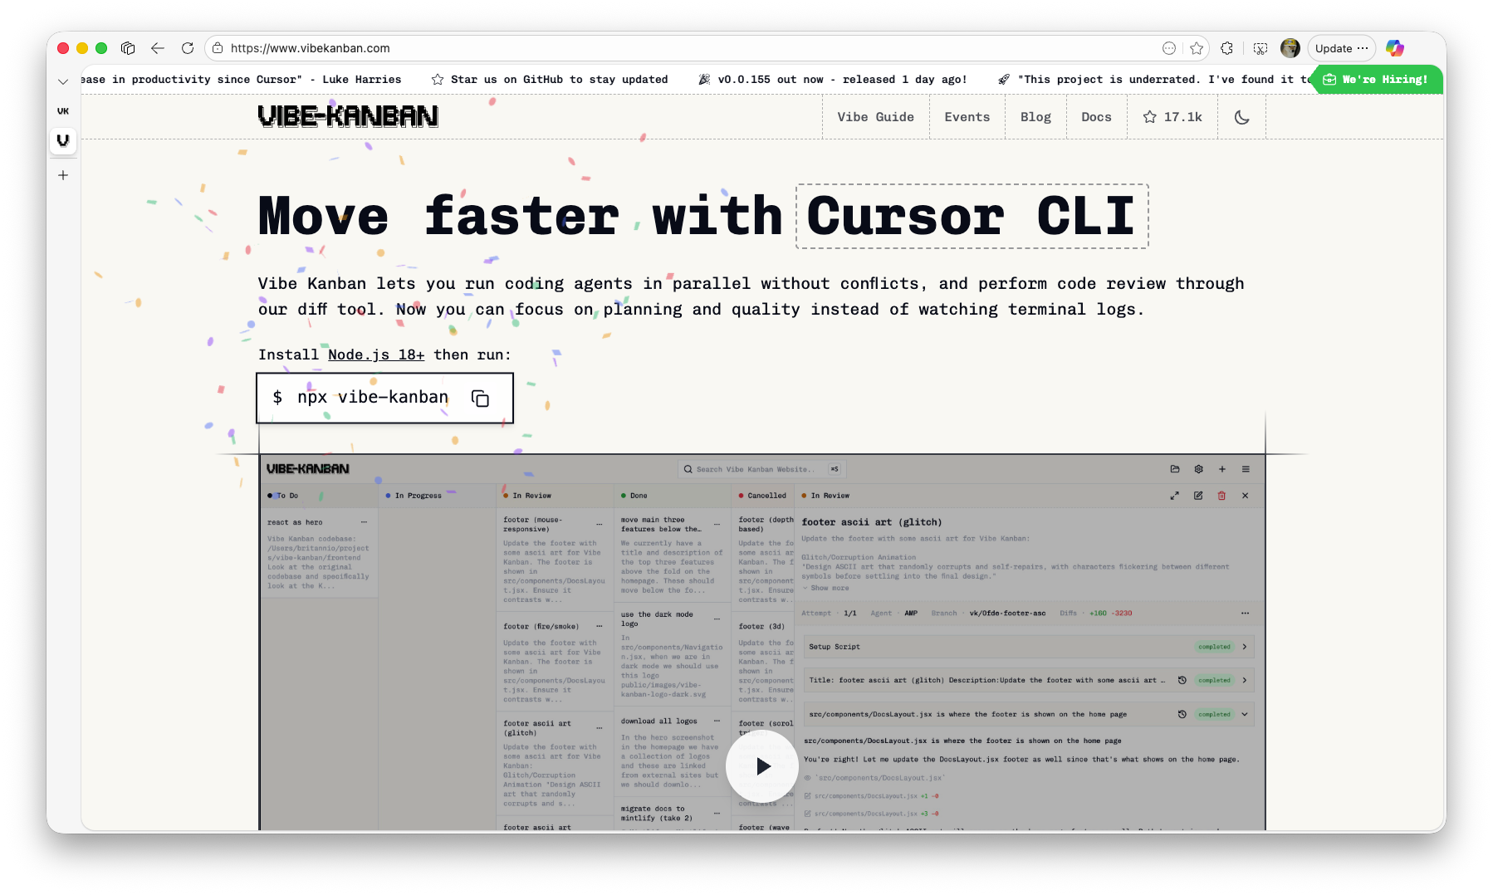Click the browser Update button

point(1342,48)
